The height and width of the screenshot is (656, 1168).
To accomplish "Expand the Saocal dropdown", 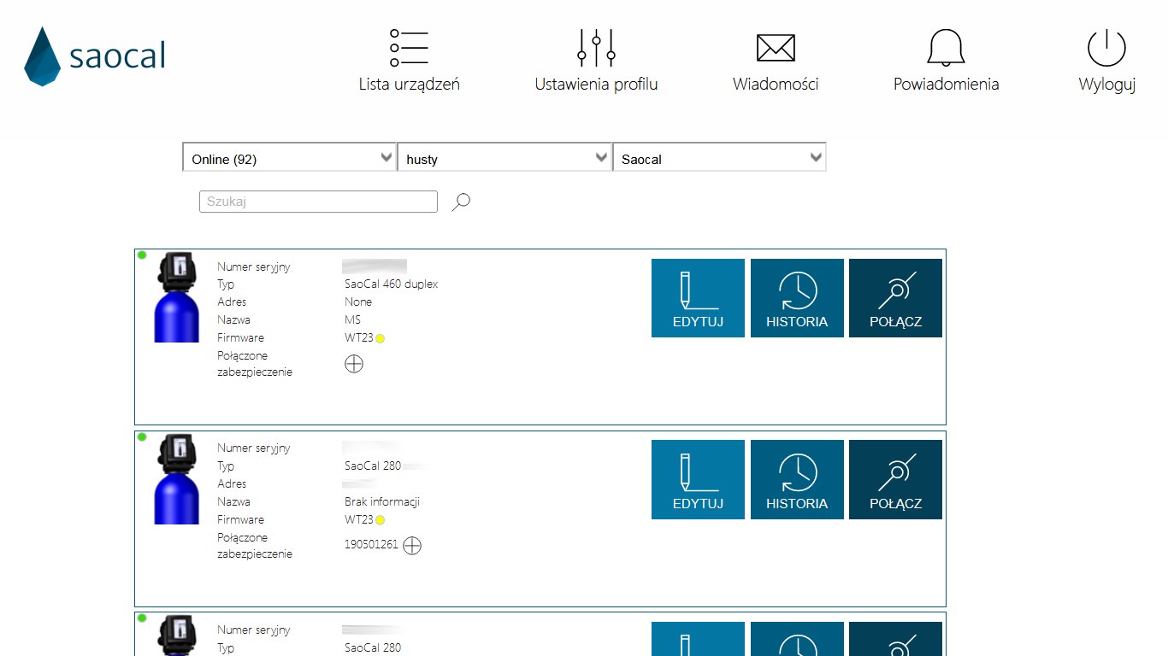I will pos(719,158).
